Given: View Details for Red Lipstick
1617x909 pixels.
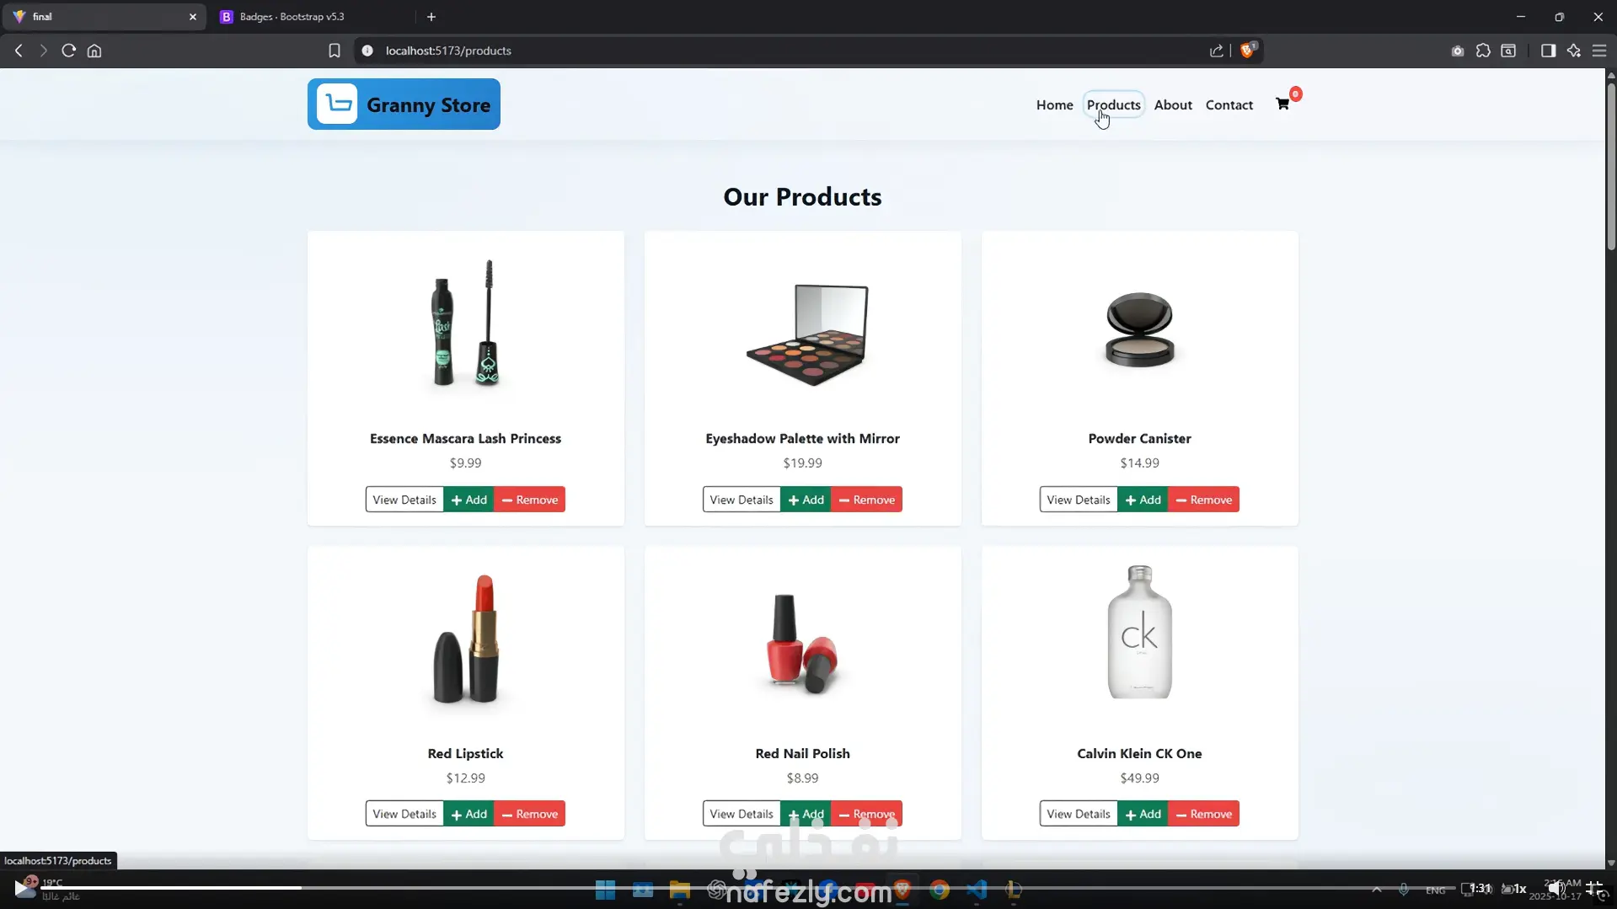Looking at the screenshot, I should (x=404, y=814).
